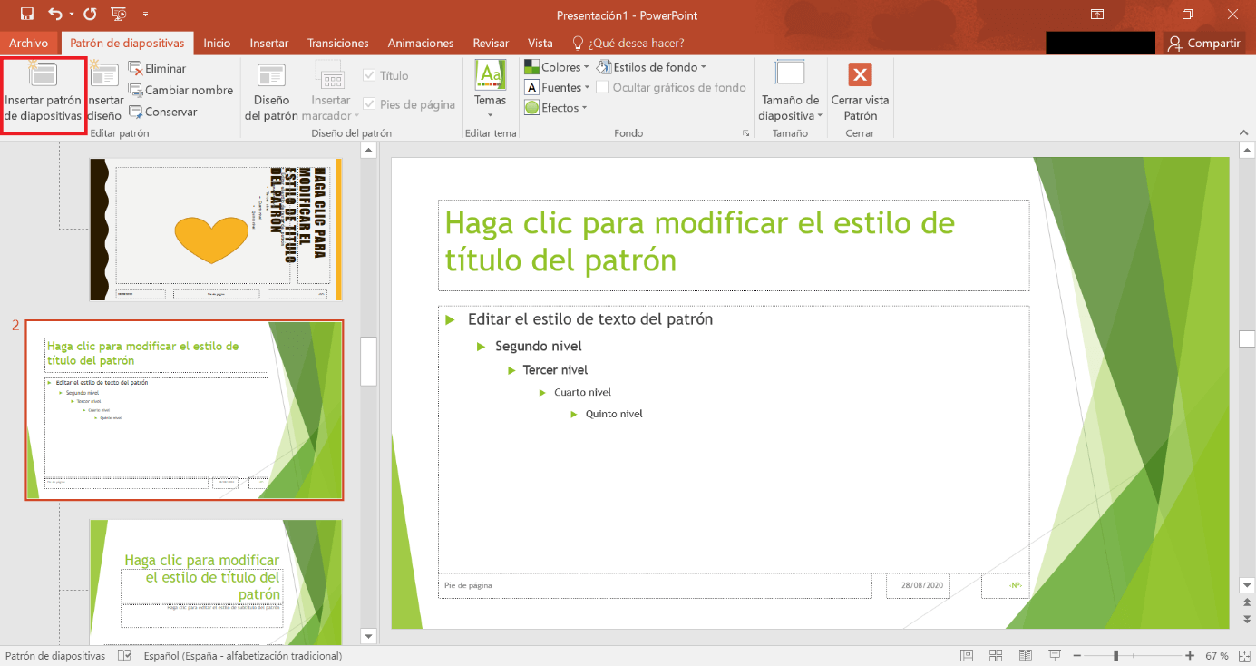Click the slide number placeholder ‹Nº›
This screenshot has height=666, width=1256.
(1005, 586)
